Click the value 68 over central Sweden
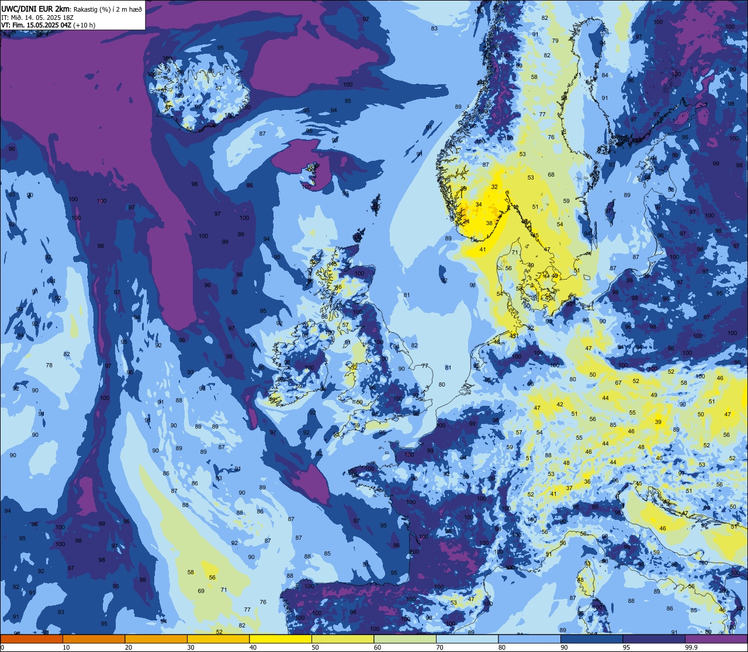This screenshot has width=748, height=652. tap(551, 175)
